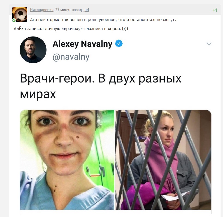Open the soccer ball avatar of the commenter
The height and width of the screenshot is (217, 223).
pyautogui.click(x=20, y=14)
